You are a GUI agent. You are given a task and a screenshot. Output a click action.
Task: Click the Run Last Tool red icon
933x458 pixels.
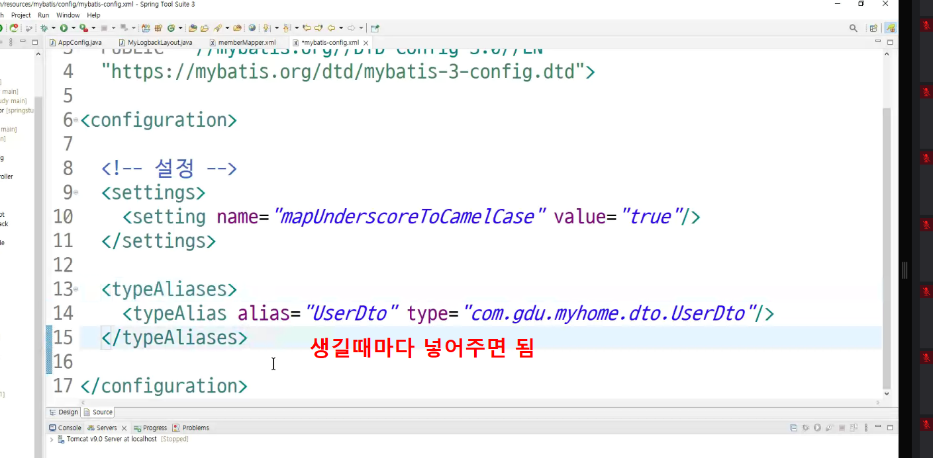pos(83,28)
